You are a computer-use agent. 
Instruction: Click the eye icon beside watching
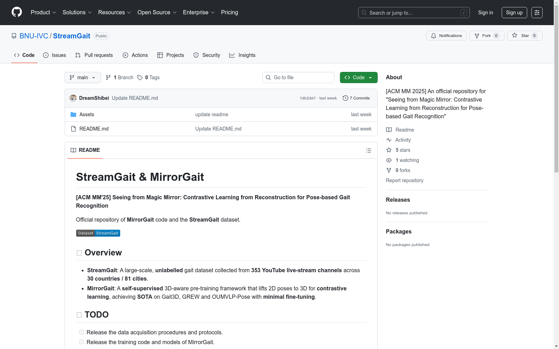pos(389,160)
